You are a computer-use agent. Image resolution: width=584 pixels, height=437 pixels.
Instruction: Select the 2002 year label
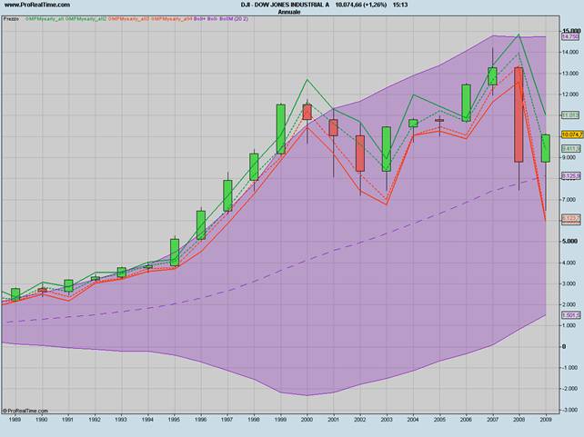pos(360,420)
